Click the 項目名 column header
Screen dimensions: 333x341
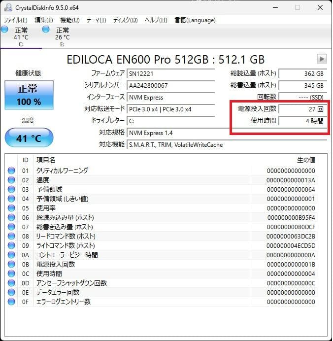tap(46, 160)
